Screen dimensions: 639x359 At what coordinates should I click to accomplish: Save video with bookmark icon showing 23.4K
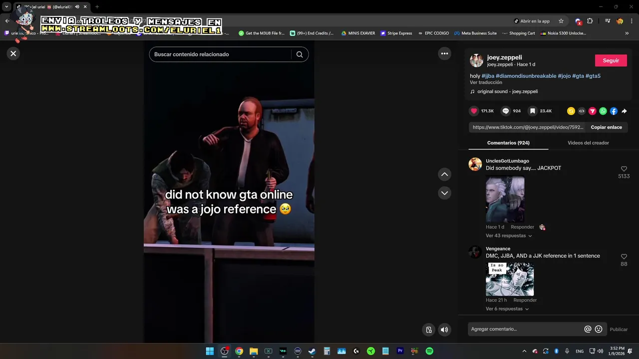533,111
